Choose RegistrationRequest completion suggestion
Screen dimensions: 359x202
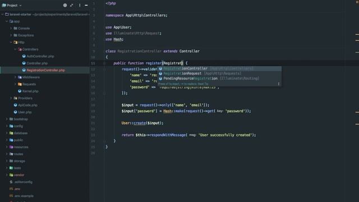219,74
